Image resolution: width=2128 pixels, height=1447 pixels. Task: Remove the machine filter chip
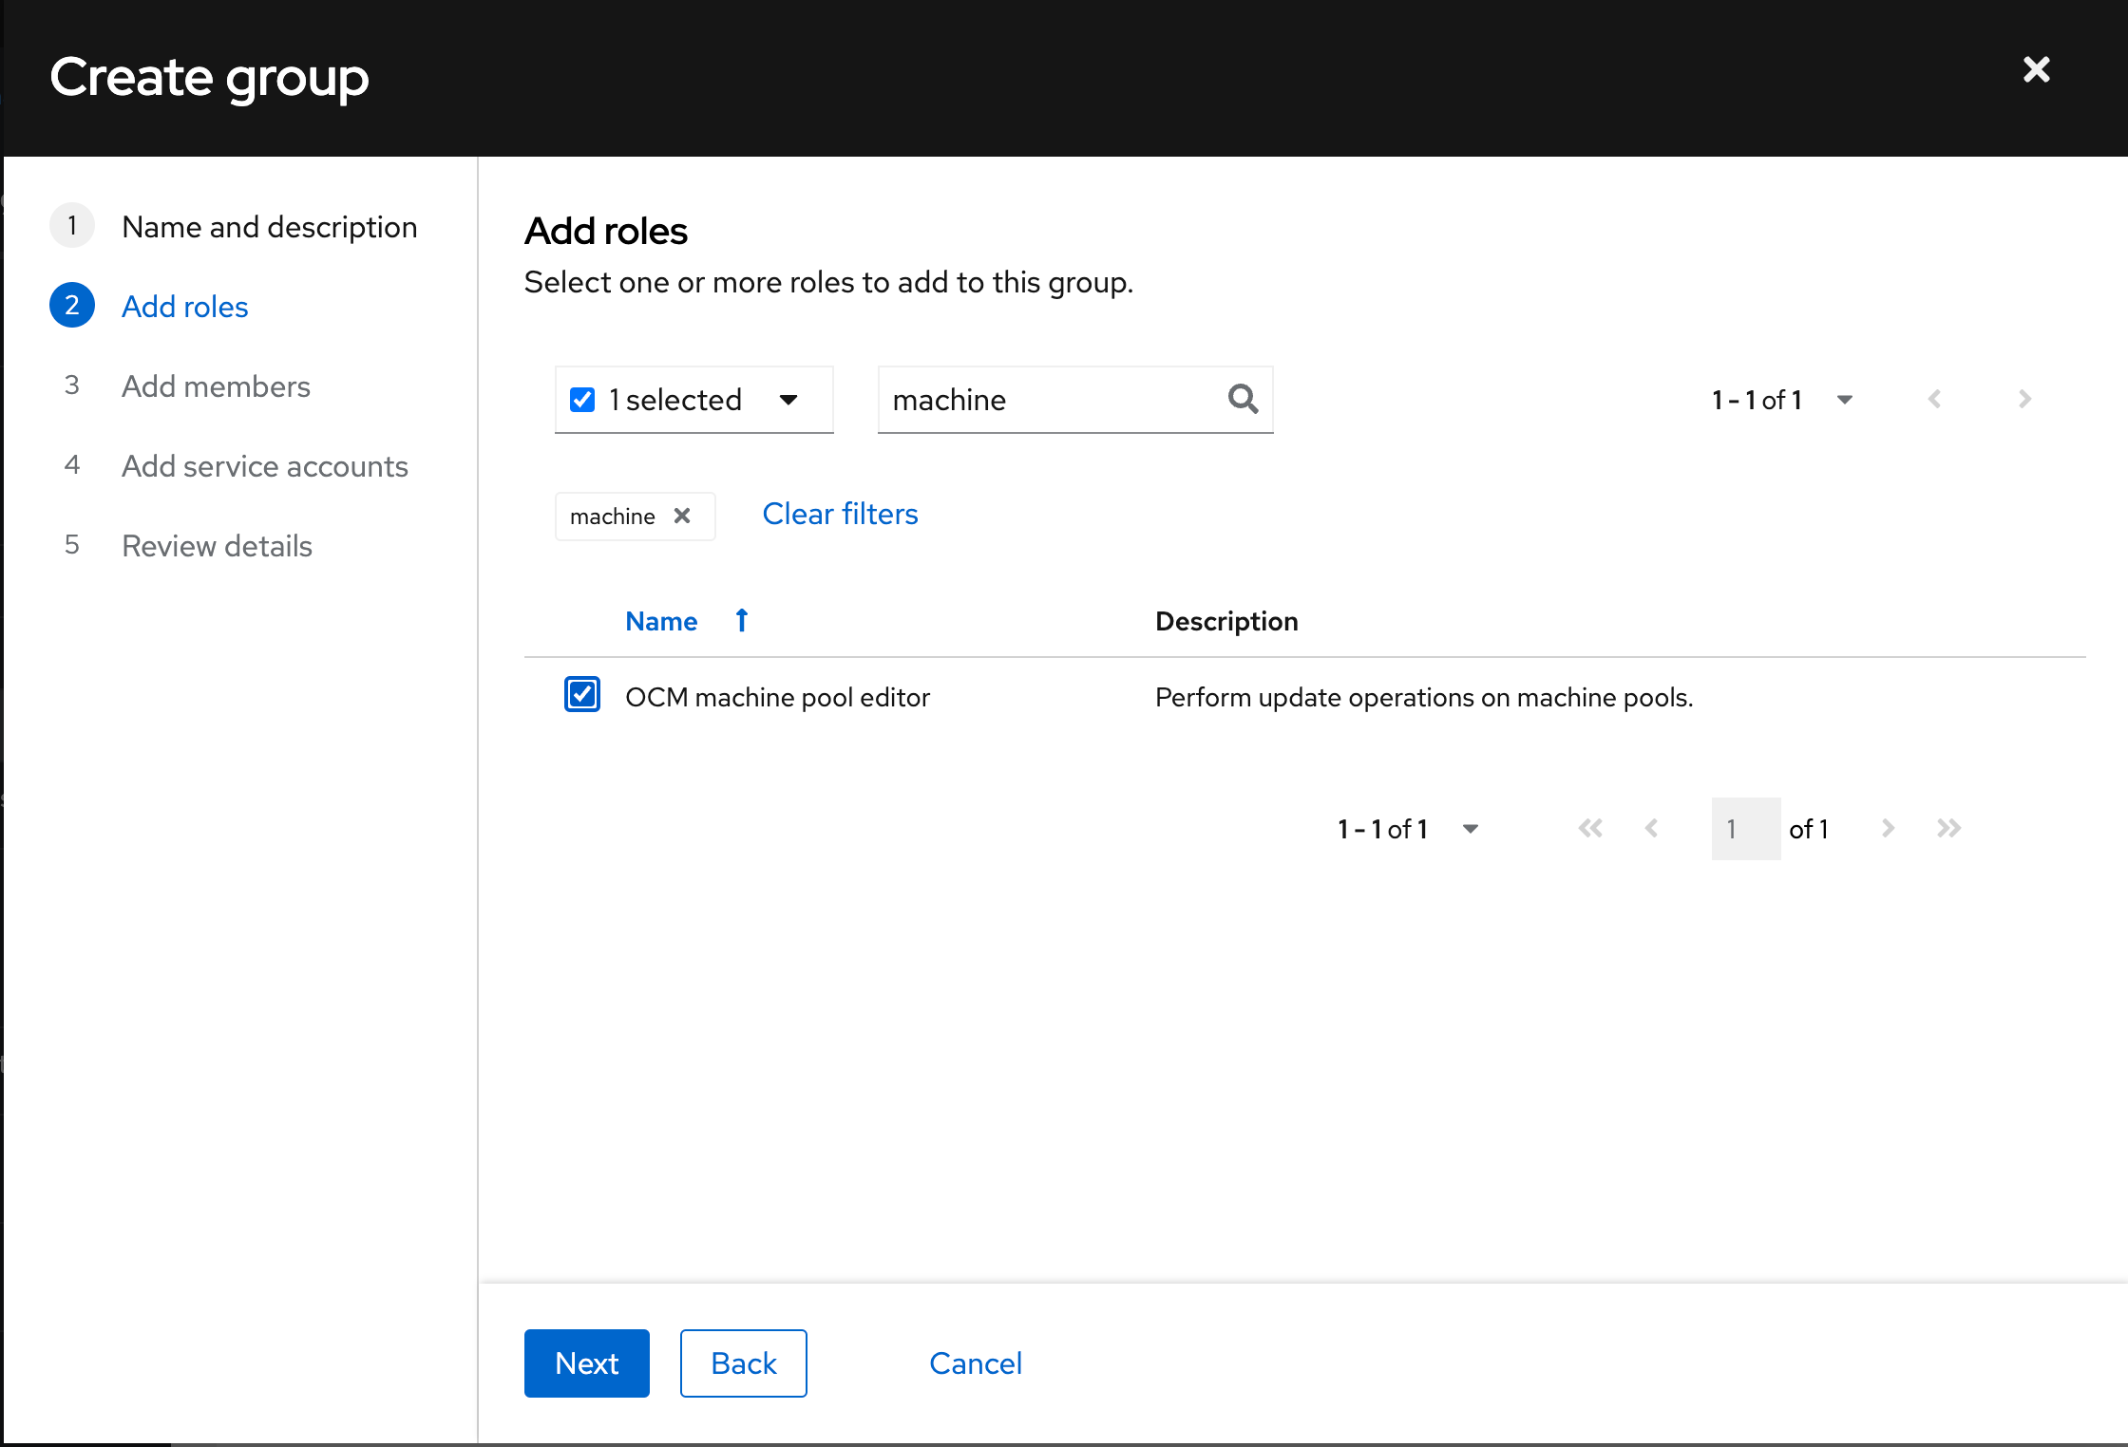(682, 516)
